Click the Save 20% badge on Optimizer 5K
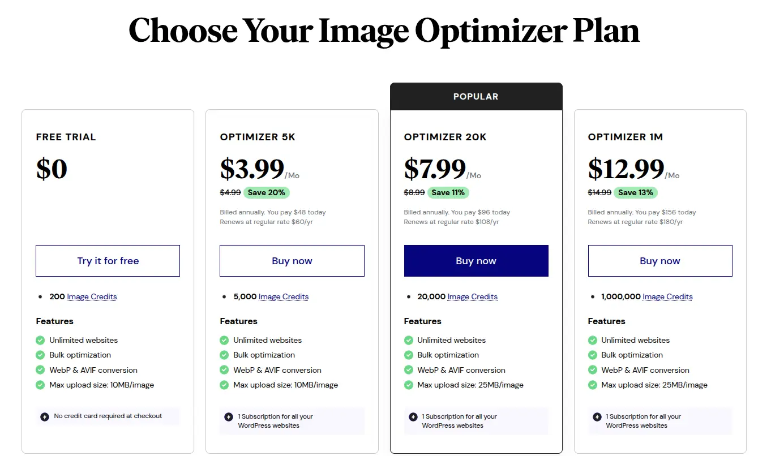Viewport: 771px width, 456px height. click(x=266, y=192)
